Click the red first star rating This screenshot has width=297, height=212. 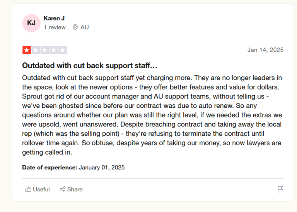pos(27,50)
